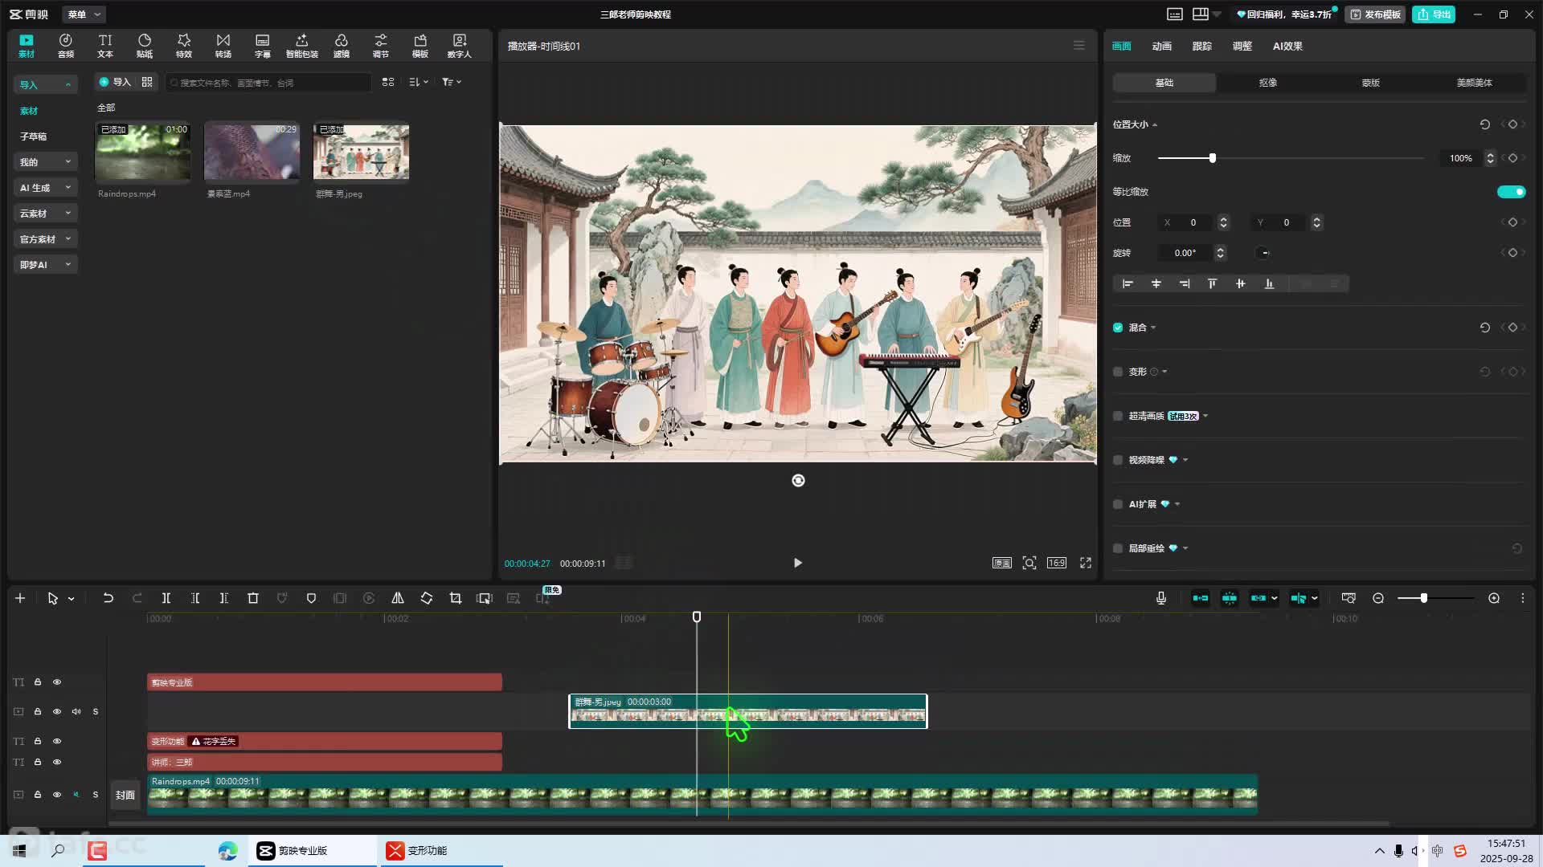Hide the 剪映专业版 text track with eye icon
This screenshot has height=867, width=1543.
tap(57, 682)
